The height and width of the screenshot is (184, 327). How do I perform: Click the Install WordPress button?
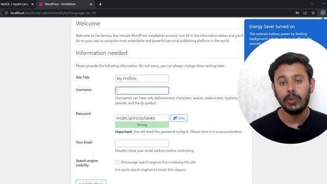[91, 182]
